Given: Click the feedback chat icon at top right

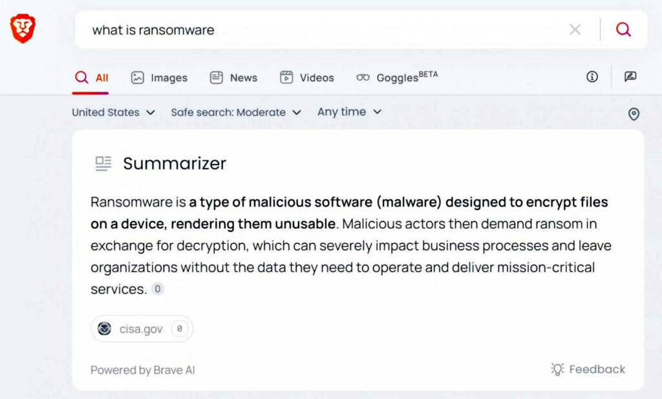Looking at the screenshot, I should 630,77.
